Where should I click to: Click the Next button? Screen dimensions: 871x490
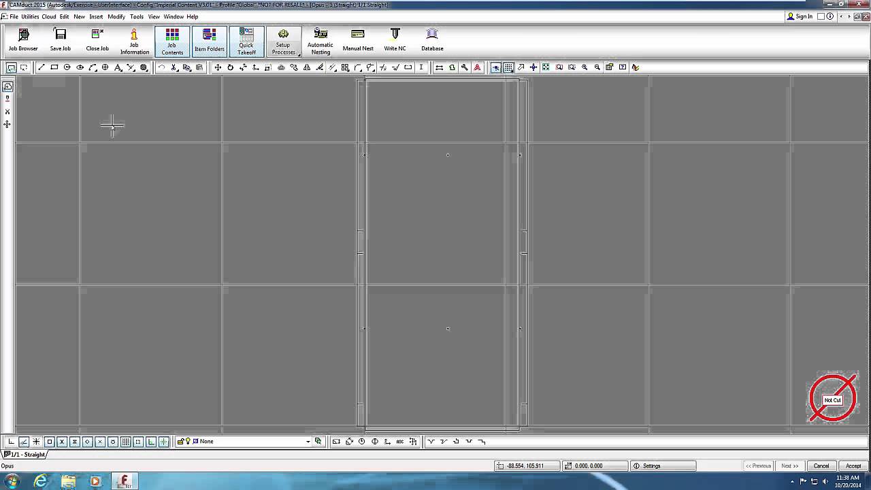[x=789, y=466]
